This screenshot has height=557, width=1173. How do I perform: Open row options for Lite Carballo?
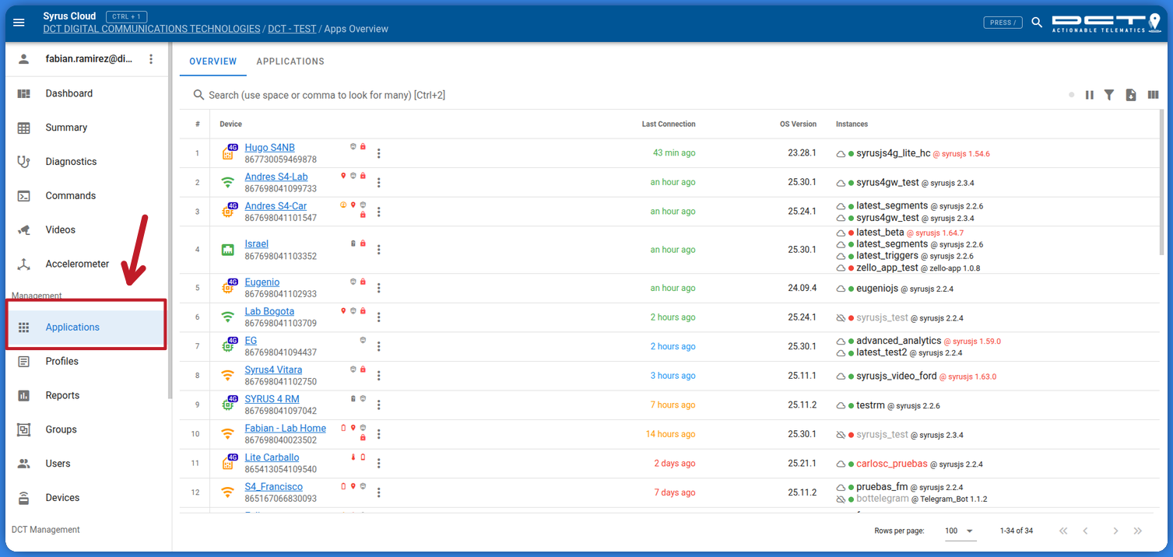[x=379, y=464]
